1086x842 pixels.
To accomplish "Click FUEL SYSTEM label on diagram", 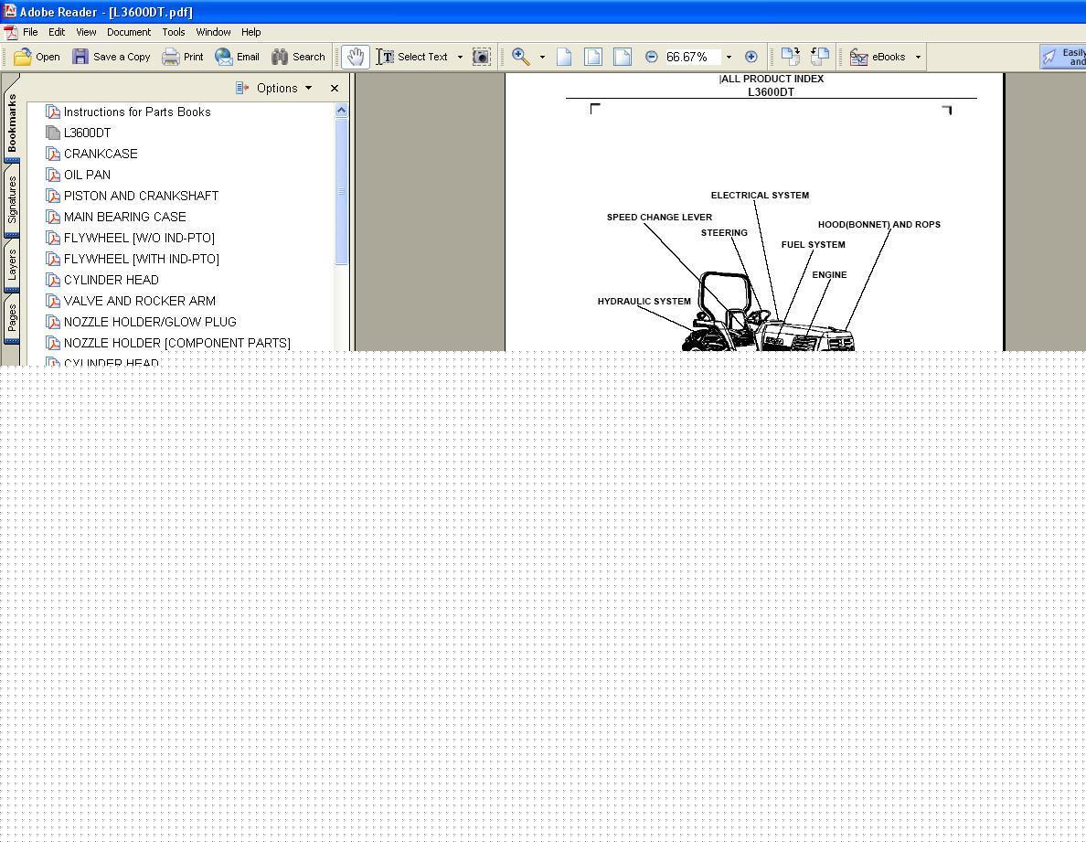I will pyautogui.click(x=813, y=244).
